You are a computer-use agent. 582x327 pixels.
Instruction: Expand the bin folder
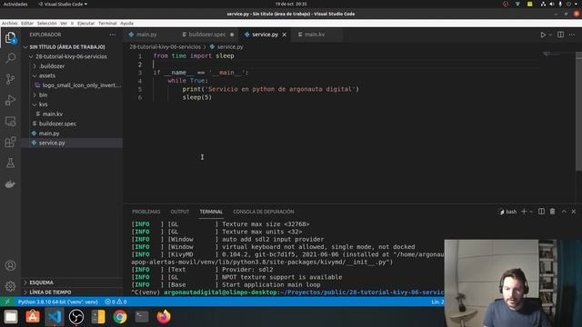(43, 94)
